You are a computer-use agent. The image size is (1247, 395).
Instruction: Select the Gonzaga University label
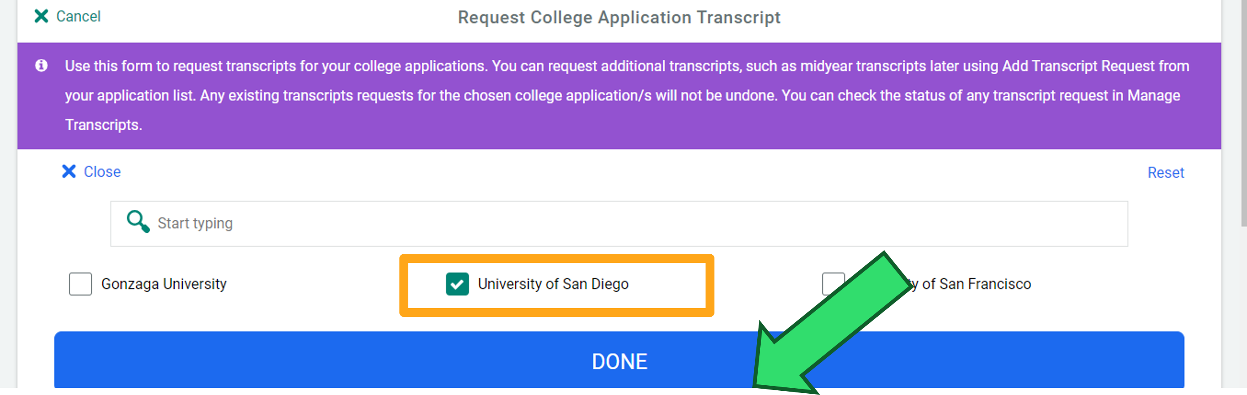click(x=164, y=284)
